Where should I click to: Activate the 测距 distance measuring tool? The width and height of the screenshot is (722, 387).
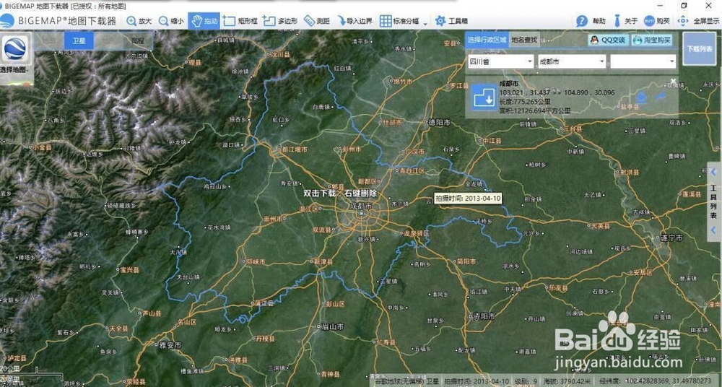pos(317,21)
